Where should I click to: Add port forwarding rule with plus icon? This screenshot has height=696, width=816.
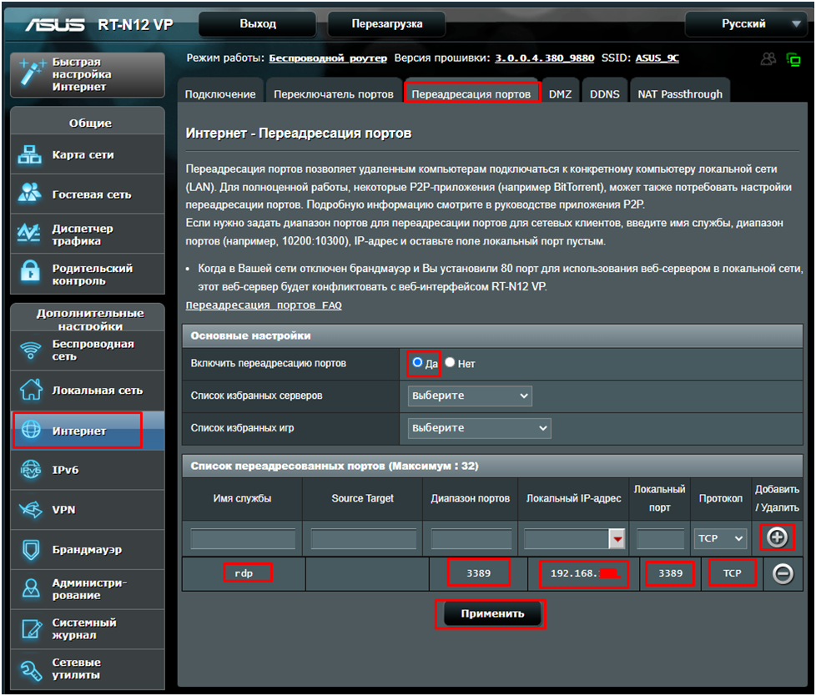(x=777, y=537)
